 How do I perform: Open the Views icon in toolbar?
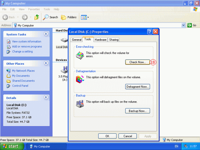pos(84,17)
